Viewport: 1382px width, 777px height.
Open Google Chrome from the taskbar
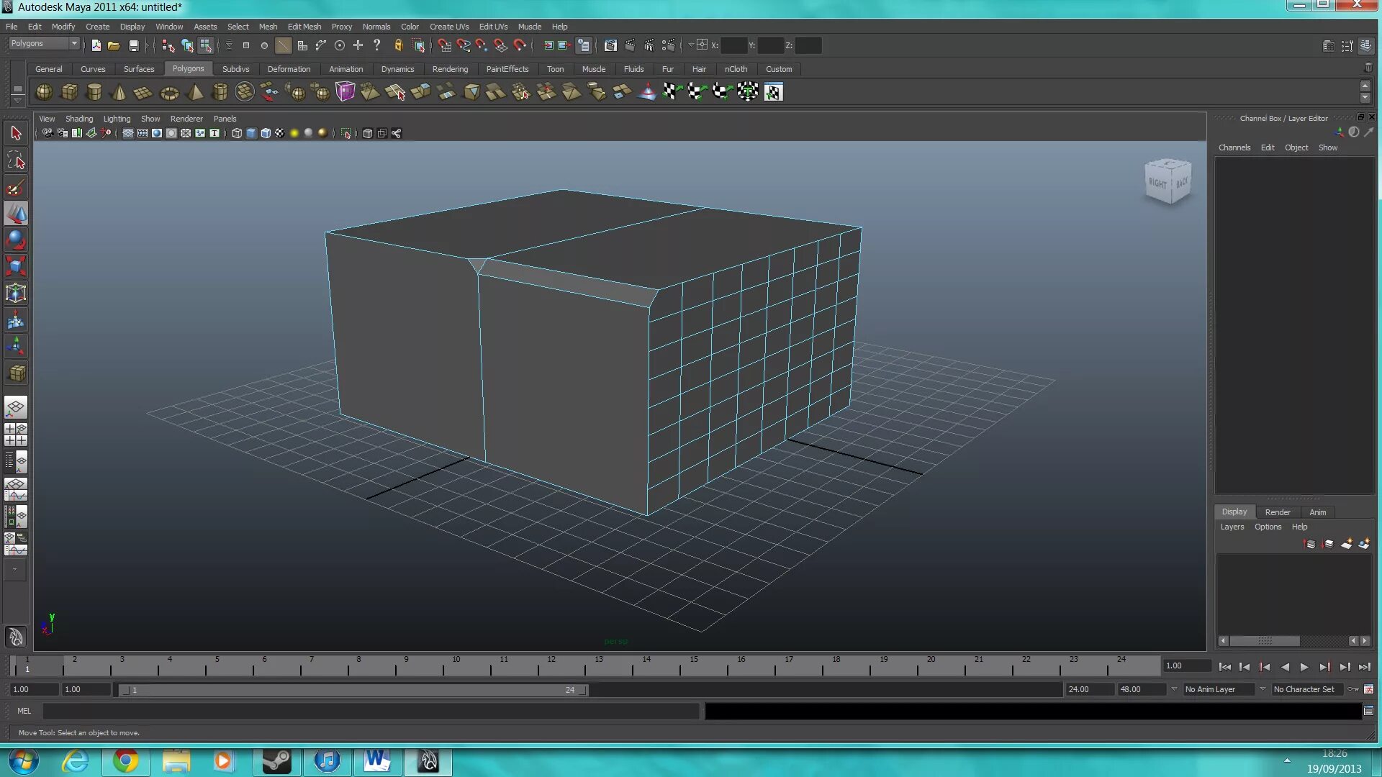tap(125, 760)
